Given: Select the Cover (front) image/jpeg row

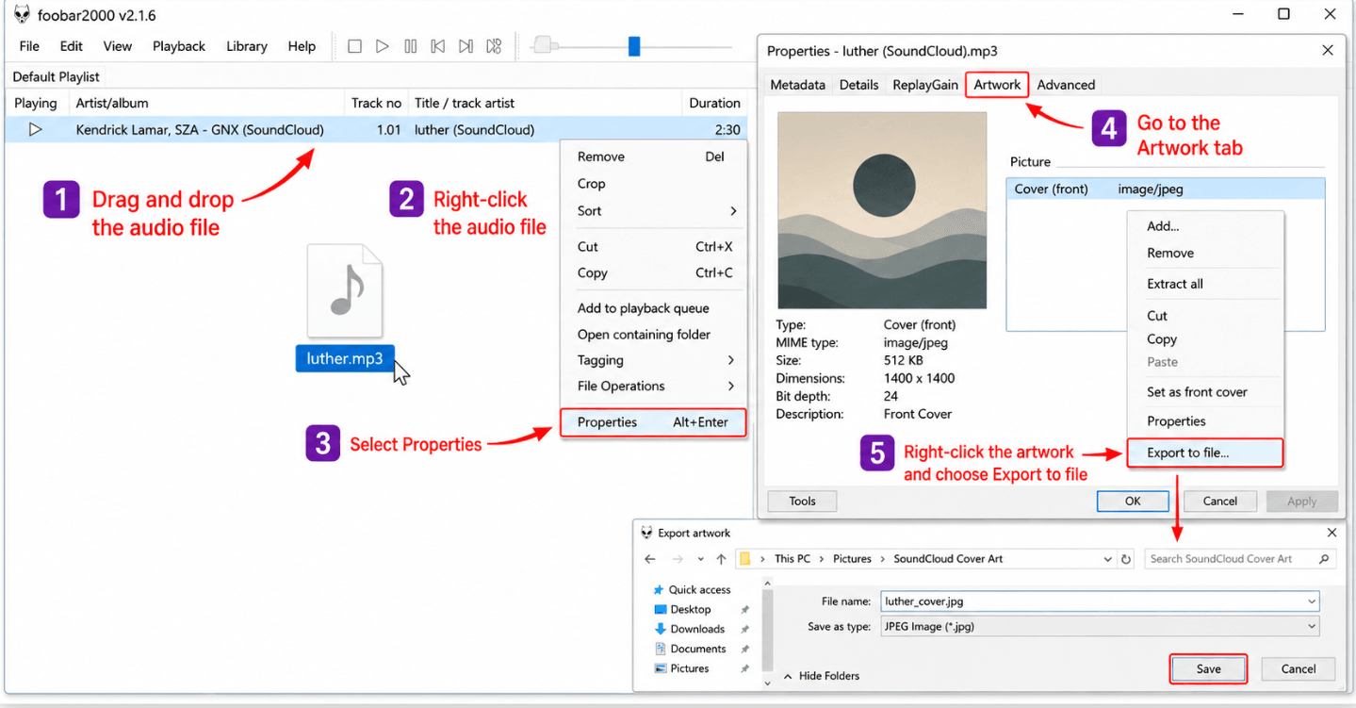Looking at the screenshot, I should 1166,189.
